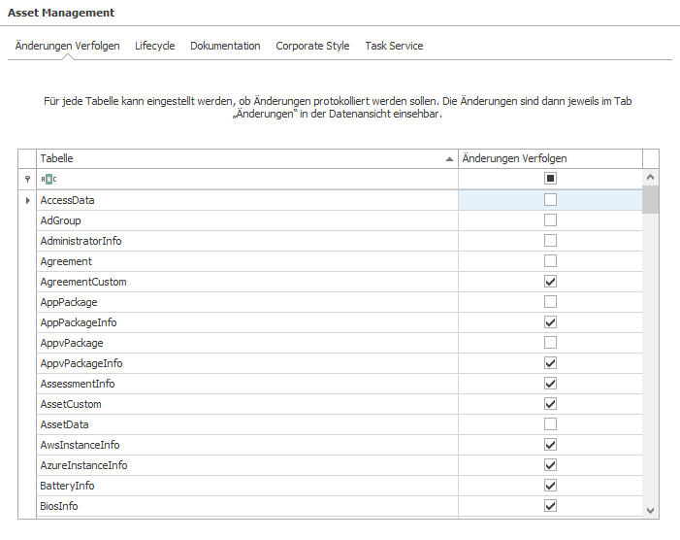Select the AppPackageInfo row
This screenshot has height=540, width=680.
pos(340,322)
